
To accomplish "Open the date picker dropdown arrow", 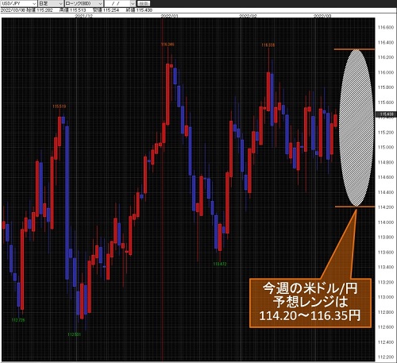I will pos(133,3).
